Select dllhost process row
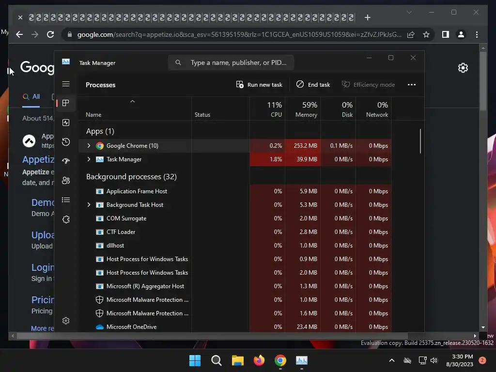Screen dimensions: 496x372 point(235,246)
